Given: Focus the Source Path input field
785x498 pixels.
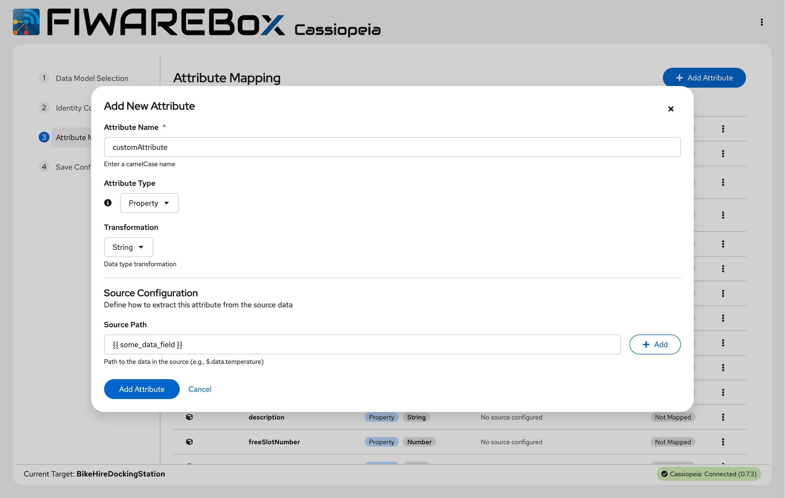Looking at the screenshot, I should 362,344.
